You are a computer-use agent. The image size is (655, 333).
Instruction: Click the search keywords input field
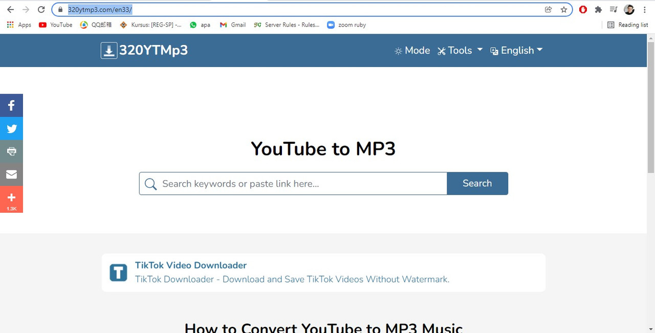tap(293, 184)
